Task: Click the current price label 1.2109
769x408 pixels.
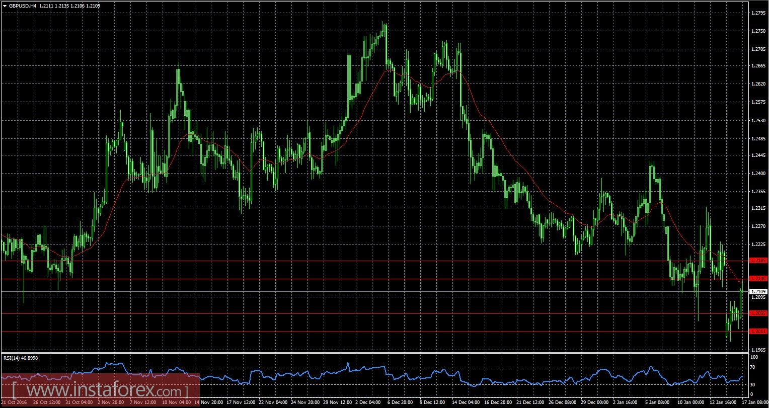Action: (758, 292)
